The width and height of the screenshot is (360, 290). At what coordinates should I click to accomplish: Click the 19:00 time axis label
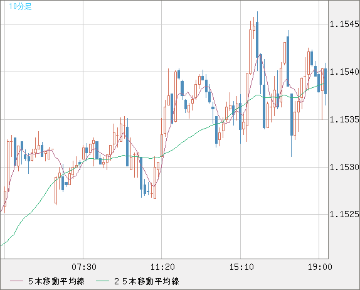(320, 267)
